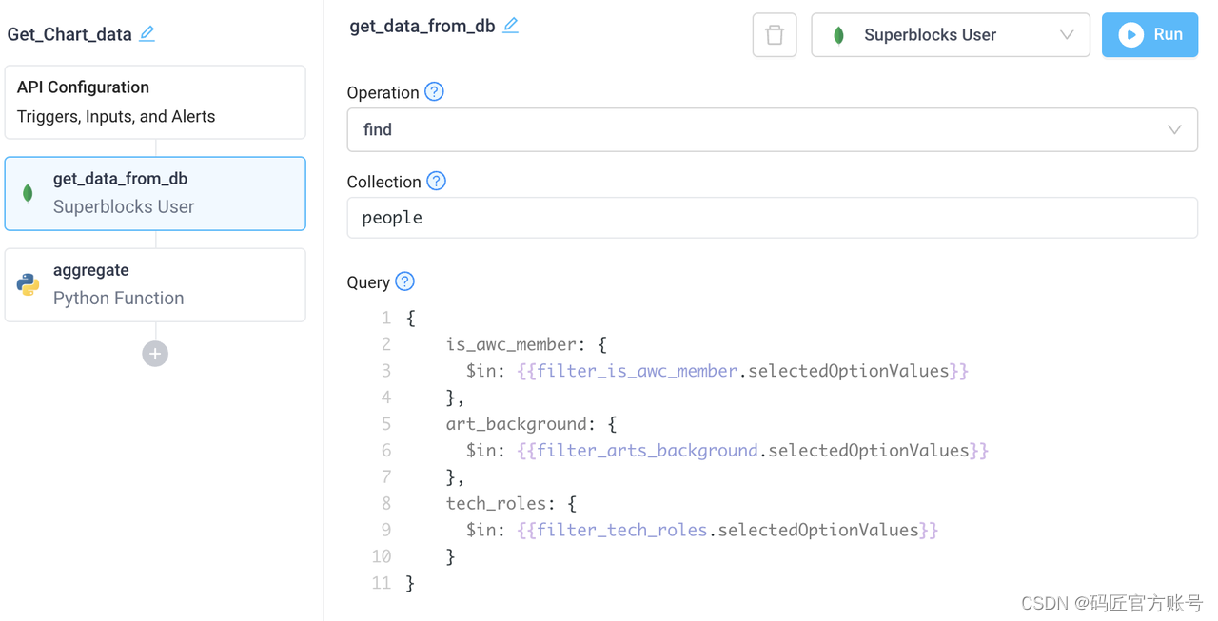Click filter_tech_roles.selectedOptionValues binding

pos(728,530)
